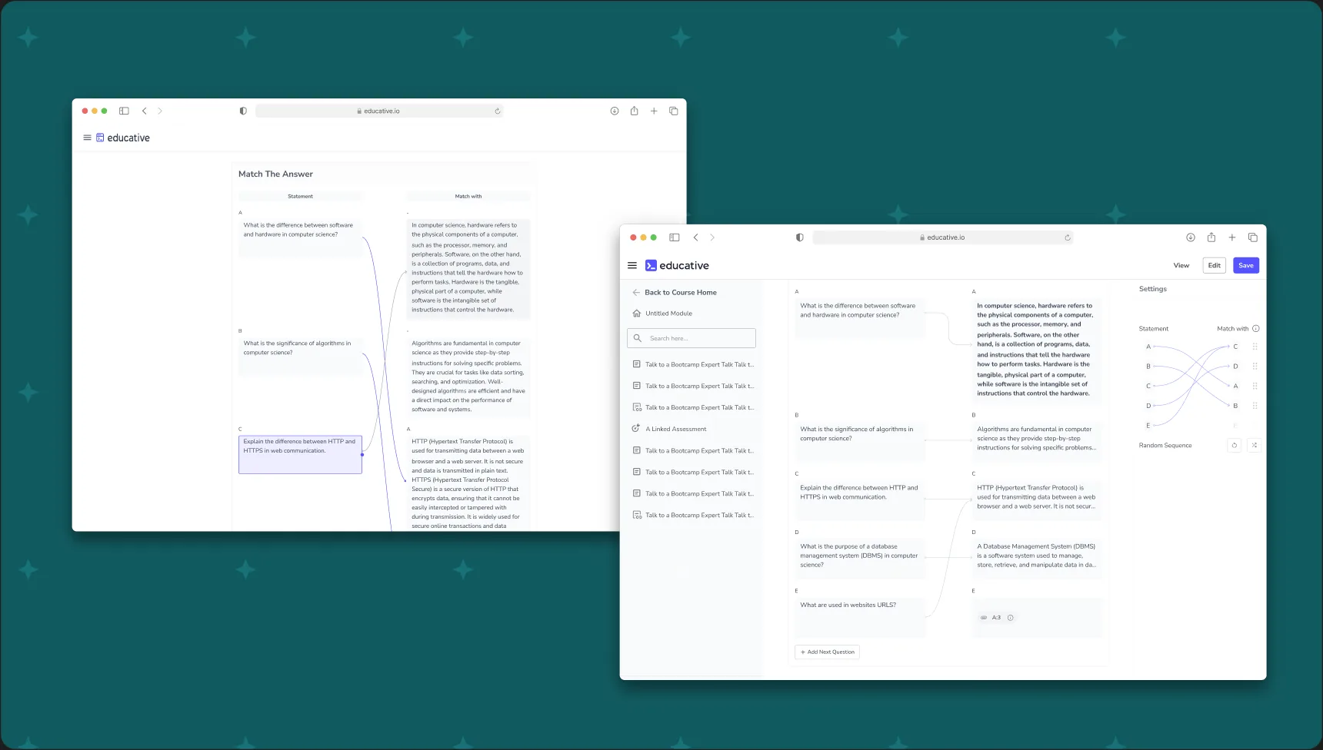
Task: Open the privacy shield in the front window
Action: click(800, 237)
